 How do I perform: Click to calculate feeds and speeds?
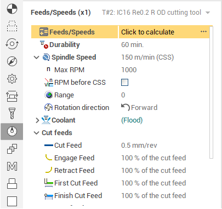[x=147, y=32]
